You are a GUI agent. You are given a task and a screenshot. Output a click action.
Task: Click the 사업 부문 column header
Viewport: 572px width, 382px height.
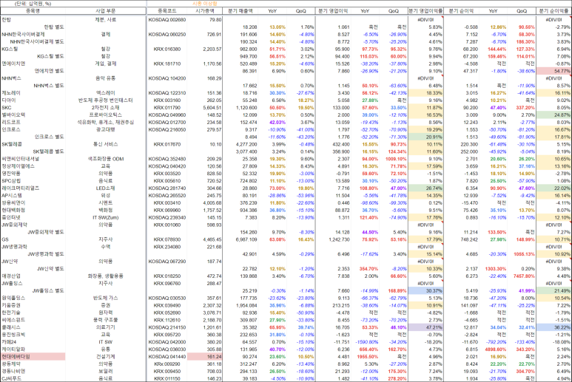pyautogui.click(x=105, y=11)
